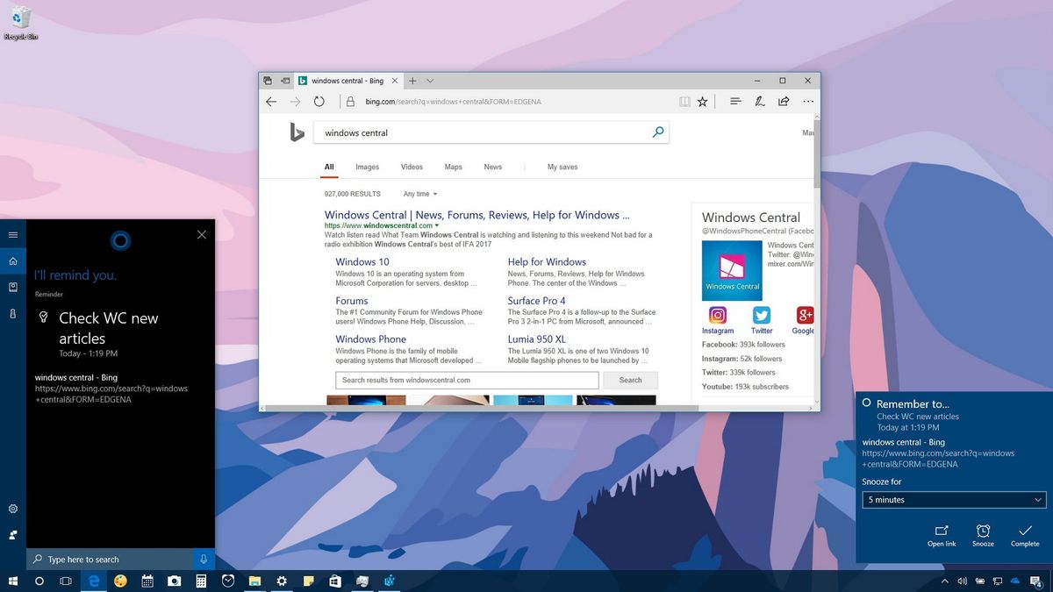Select the All tab on Bing
The image size is (1053, 592).
[x=329, y=167]
